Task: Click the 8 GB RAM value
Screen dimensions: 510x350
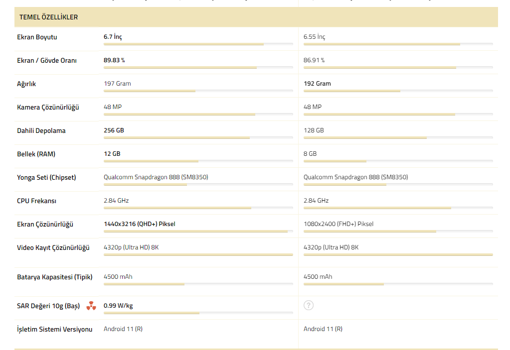Action: [310, 153]
